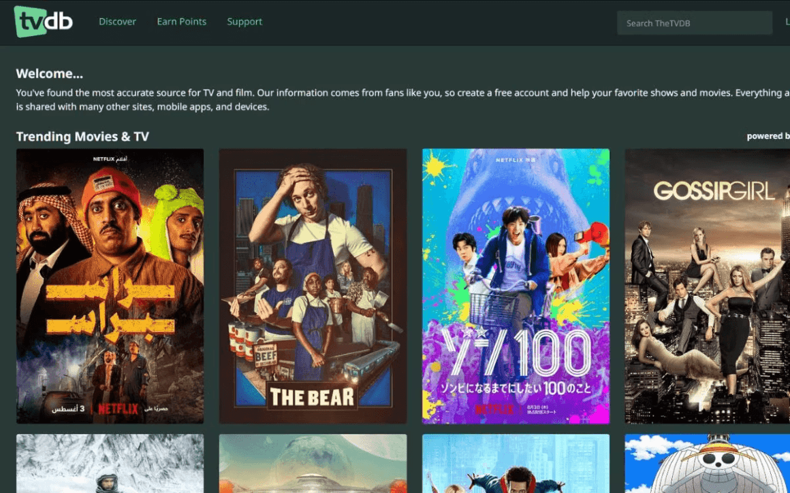Image resolution: width=790 pixels, height=493 pixels.
Task: Open the Earn Points menu item
Action: click(x=181, y=22)
